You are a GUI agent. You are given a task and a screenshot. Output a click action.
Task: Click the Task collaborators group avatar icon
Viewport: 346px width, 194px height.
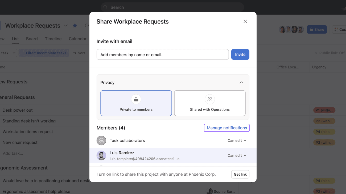click(101, 140)
